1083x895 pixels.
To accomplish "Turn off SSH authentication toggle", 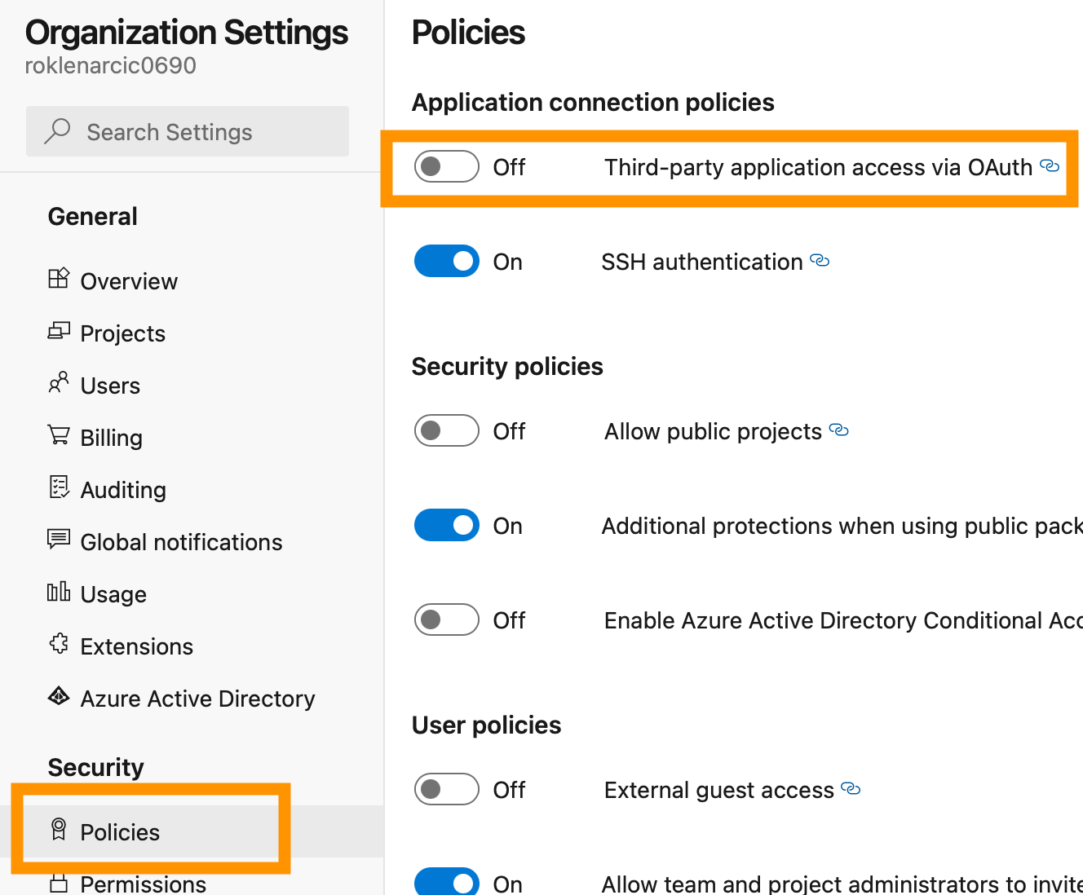I will pos(446,262).
